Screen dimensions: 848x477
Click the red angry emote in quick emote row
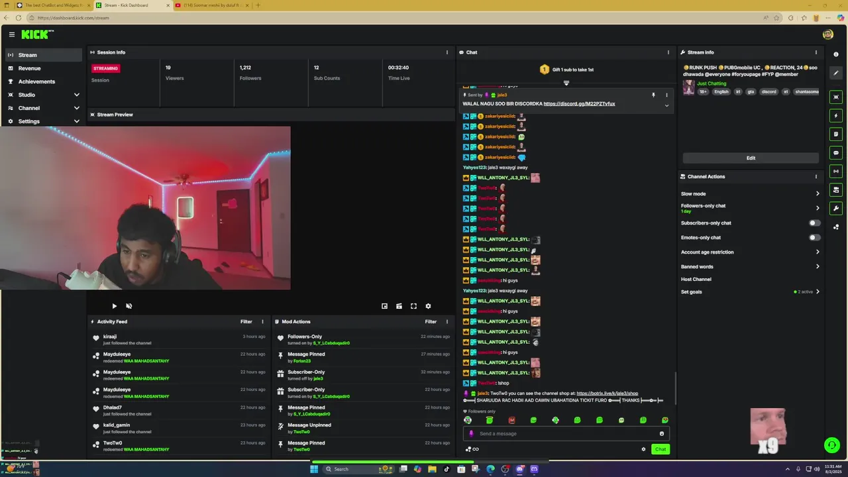pyautogui.click(x=511, y=420)
